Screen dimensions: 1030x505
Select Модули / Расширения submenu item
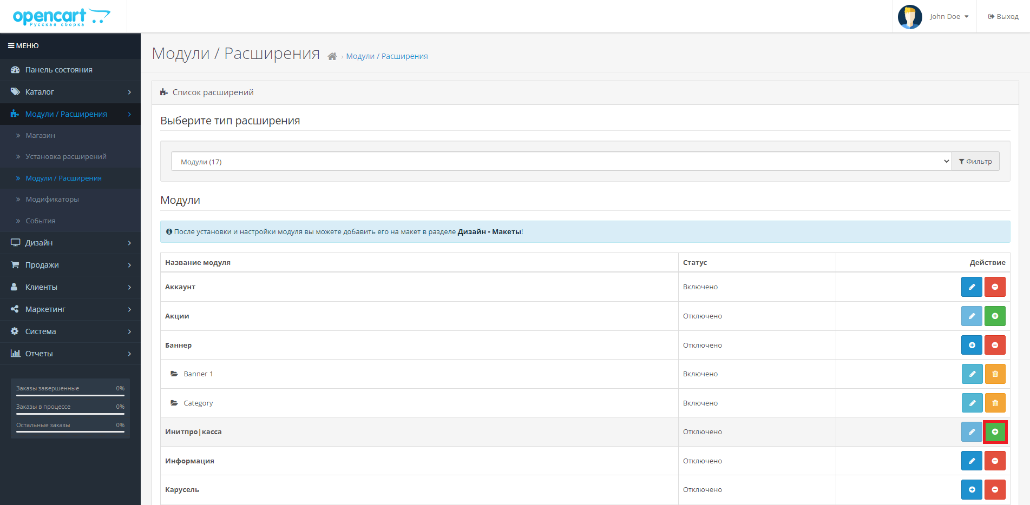point(70,178)
